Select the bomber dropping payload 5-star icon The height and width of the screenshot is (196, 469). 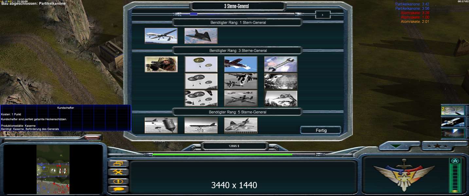click(x=201, y=125)
